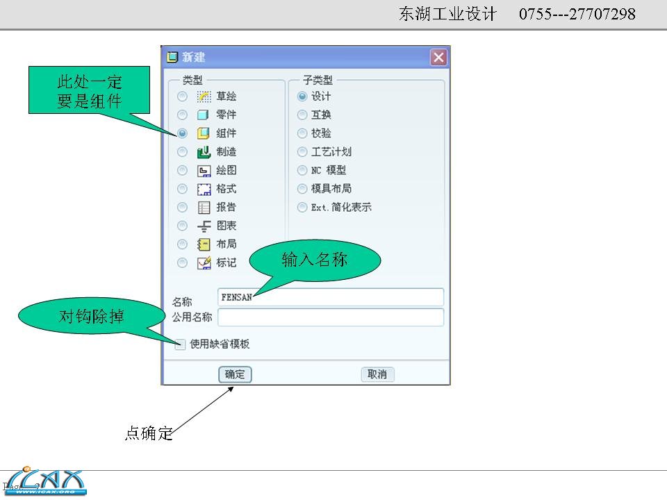Choose the 互换 subtype option

tap(301, 115)
